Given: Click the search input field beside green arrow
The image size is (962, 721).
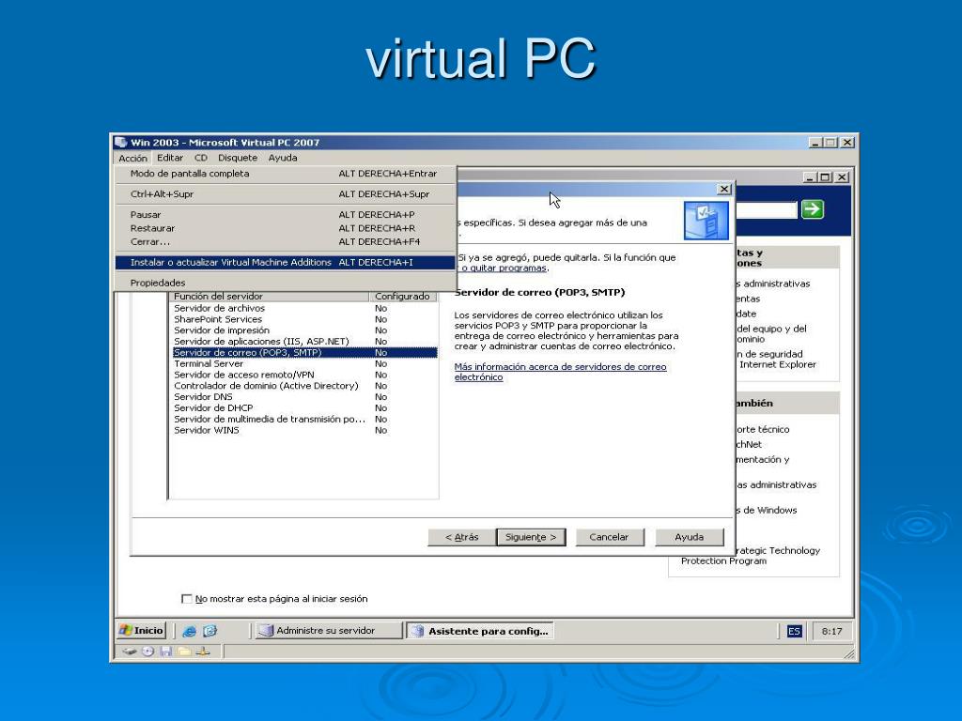Looking at the screenshot, I should 767,210.
